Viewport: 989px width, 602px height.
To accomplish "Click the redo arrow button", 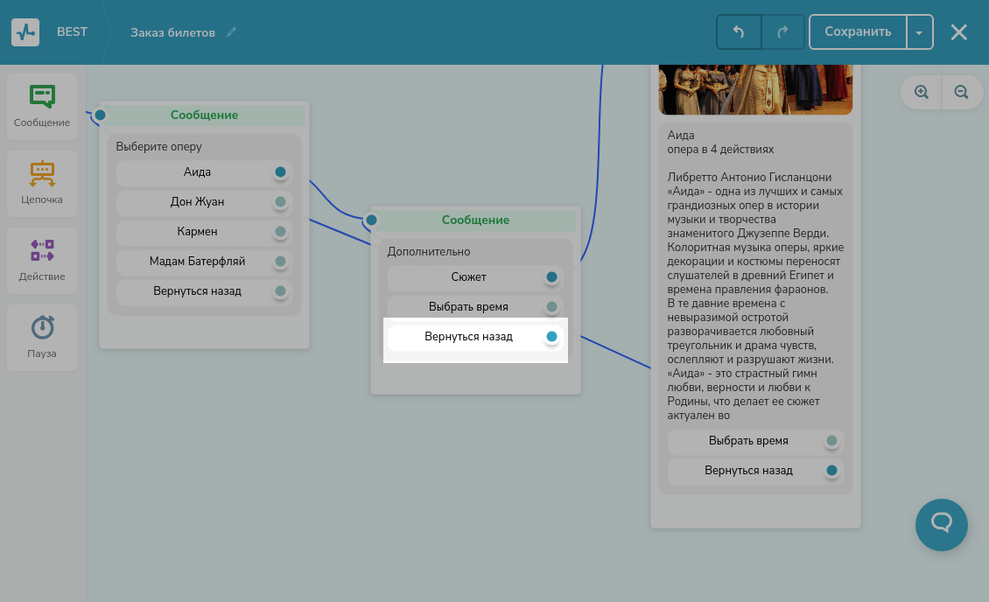I will (782, 32).
